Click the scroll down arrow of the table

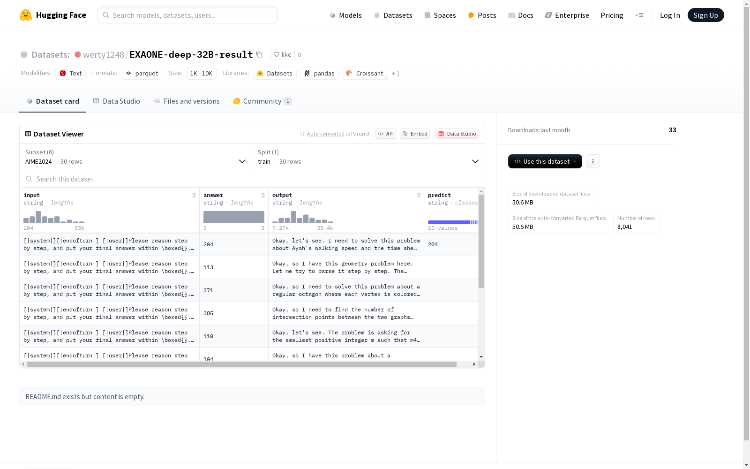point(481,357)
